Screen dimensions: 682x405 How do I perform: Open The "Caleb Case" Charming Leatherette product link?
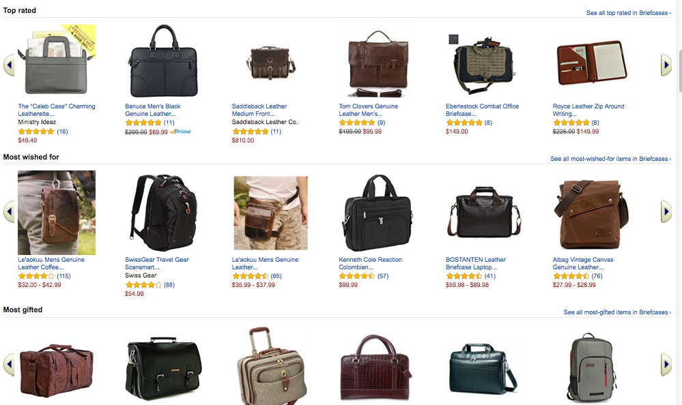[x=57, y=110]
